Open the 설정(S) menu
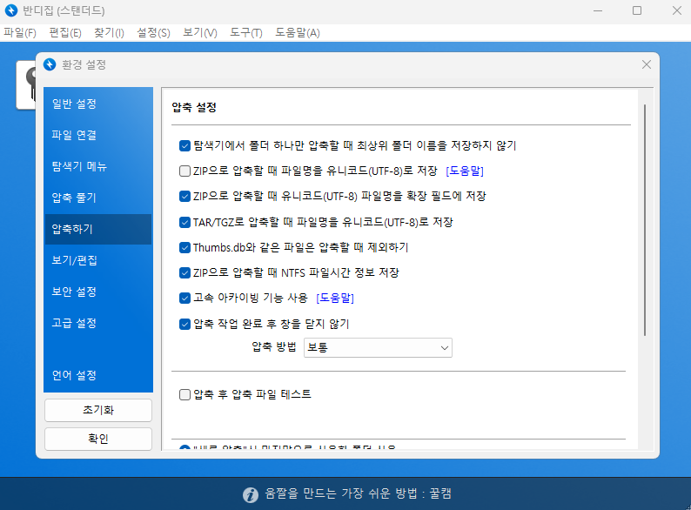 pos(153,32)
